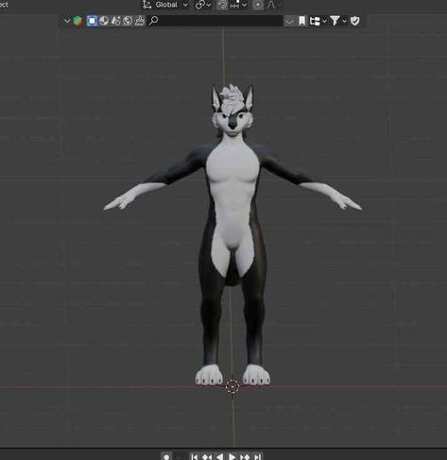Play the animation forward

pos(232,456)
